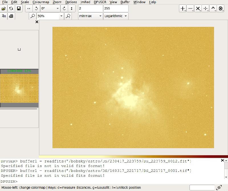Click the nebula overview thumbnail
This screenshot has height=191, width=228.
19,88
